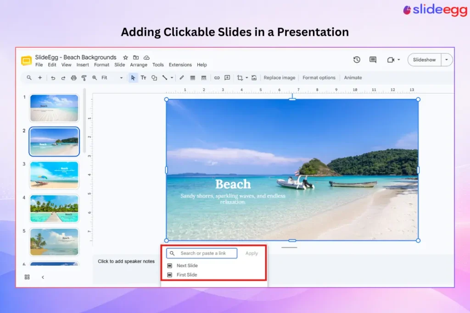The image size is (470, 313).
Task: Open the camera dropdown arrow
Action: [399, 60]
